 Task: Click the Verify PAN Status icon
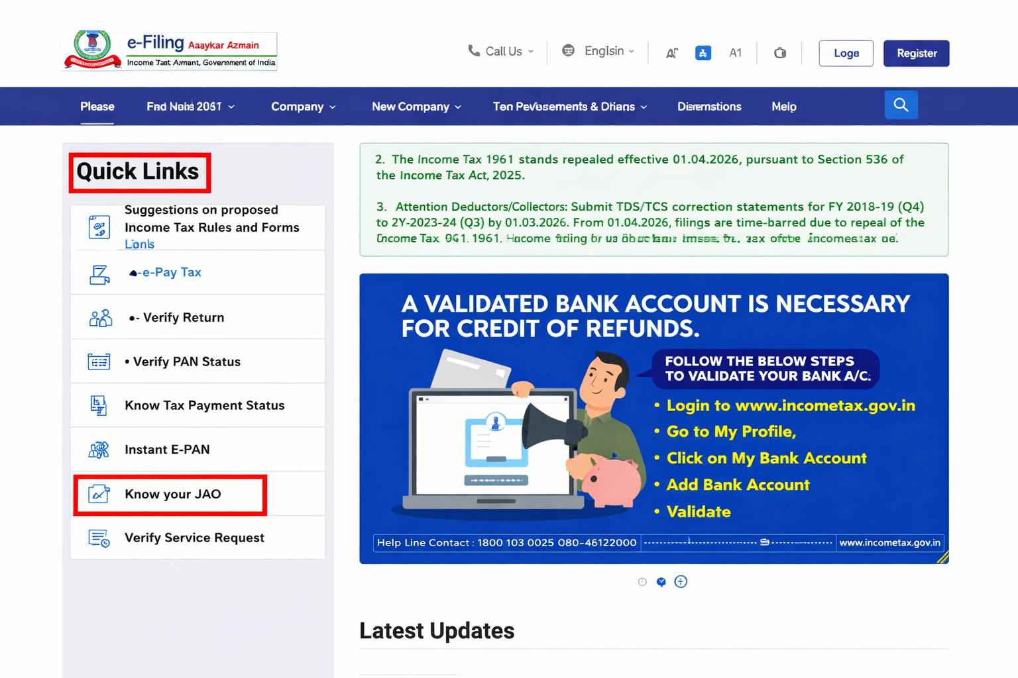pos(99,362)
